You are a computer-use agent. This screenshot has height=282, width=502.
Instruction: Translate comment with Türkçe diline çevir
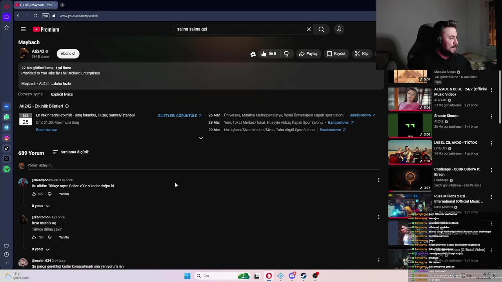[47, 230]
